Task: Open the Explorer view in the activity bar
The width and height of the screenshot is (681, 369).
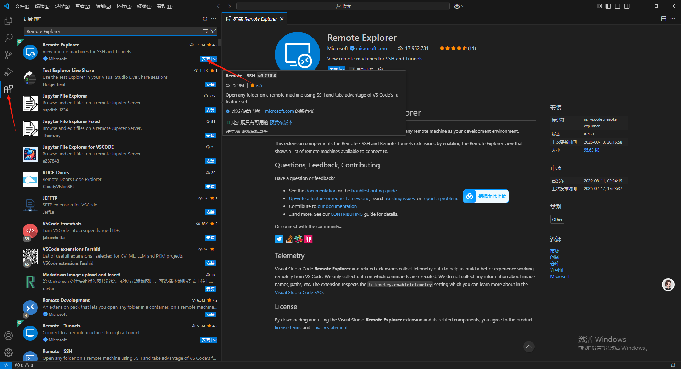Action: (8, 21)
